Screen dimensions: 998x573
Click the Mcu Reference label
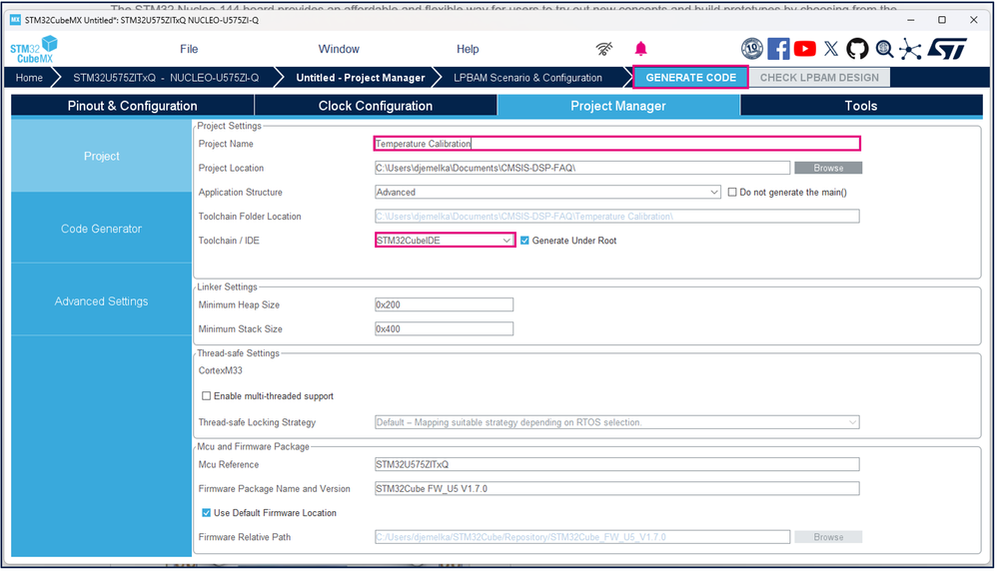click(229, 465)
